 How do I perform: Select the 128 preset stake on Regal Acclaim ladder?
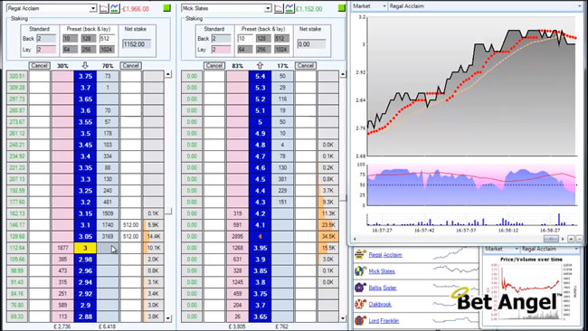coord(89,38)
